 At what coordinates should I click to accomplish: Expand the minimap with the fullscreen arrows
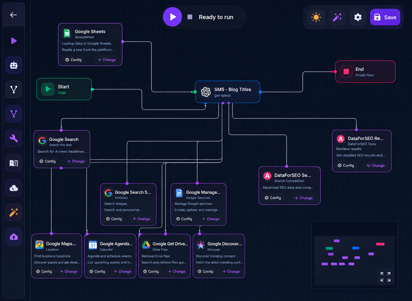click(x=385, y=277)
